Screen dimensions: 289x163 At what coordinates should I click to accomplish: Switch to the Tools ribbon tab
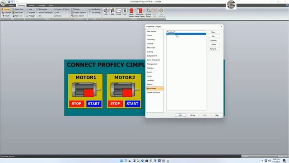pos(51,5)
